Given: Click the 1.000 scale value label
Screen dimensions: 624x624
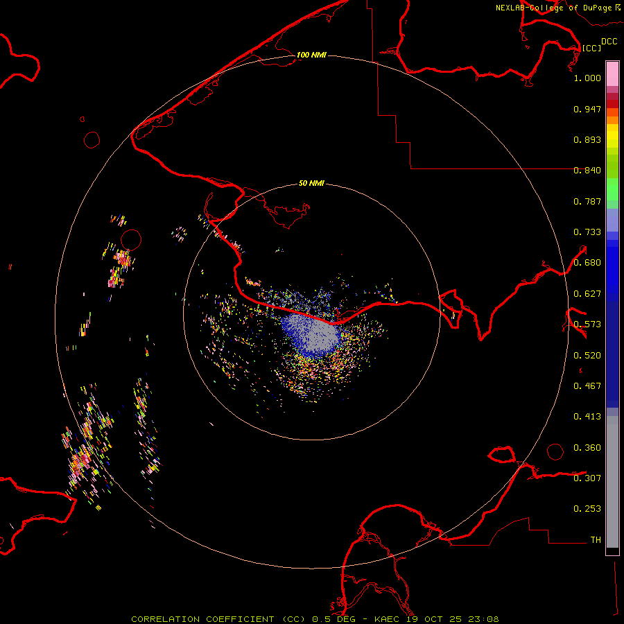Looking at the screenshot, I should tap(587, 78).
